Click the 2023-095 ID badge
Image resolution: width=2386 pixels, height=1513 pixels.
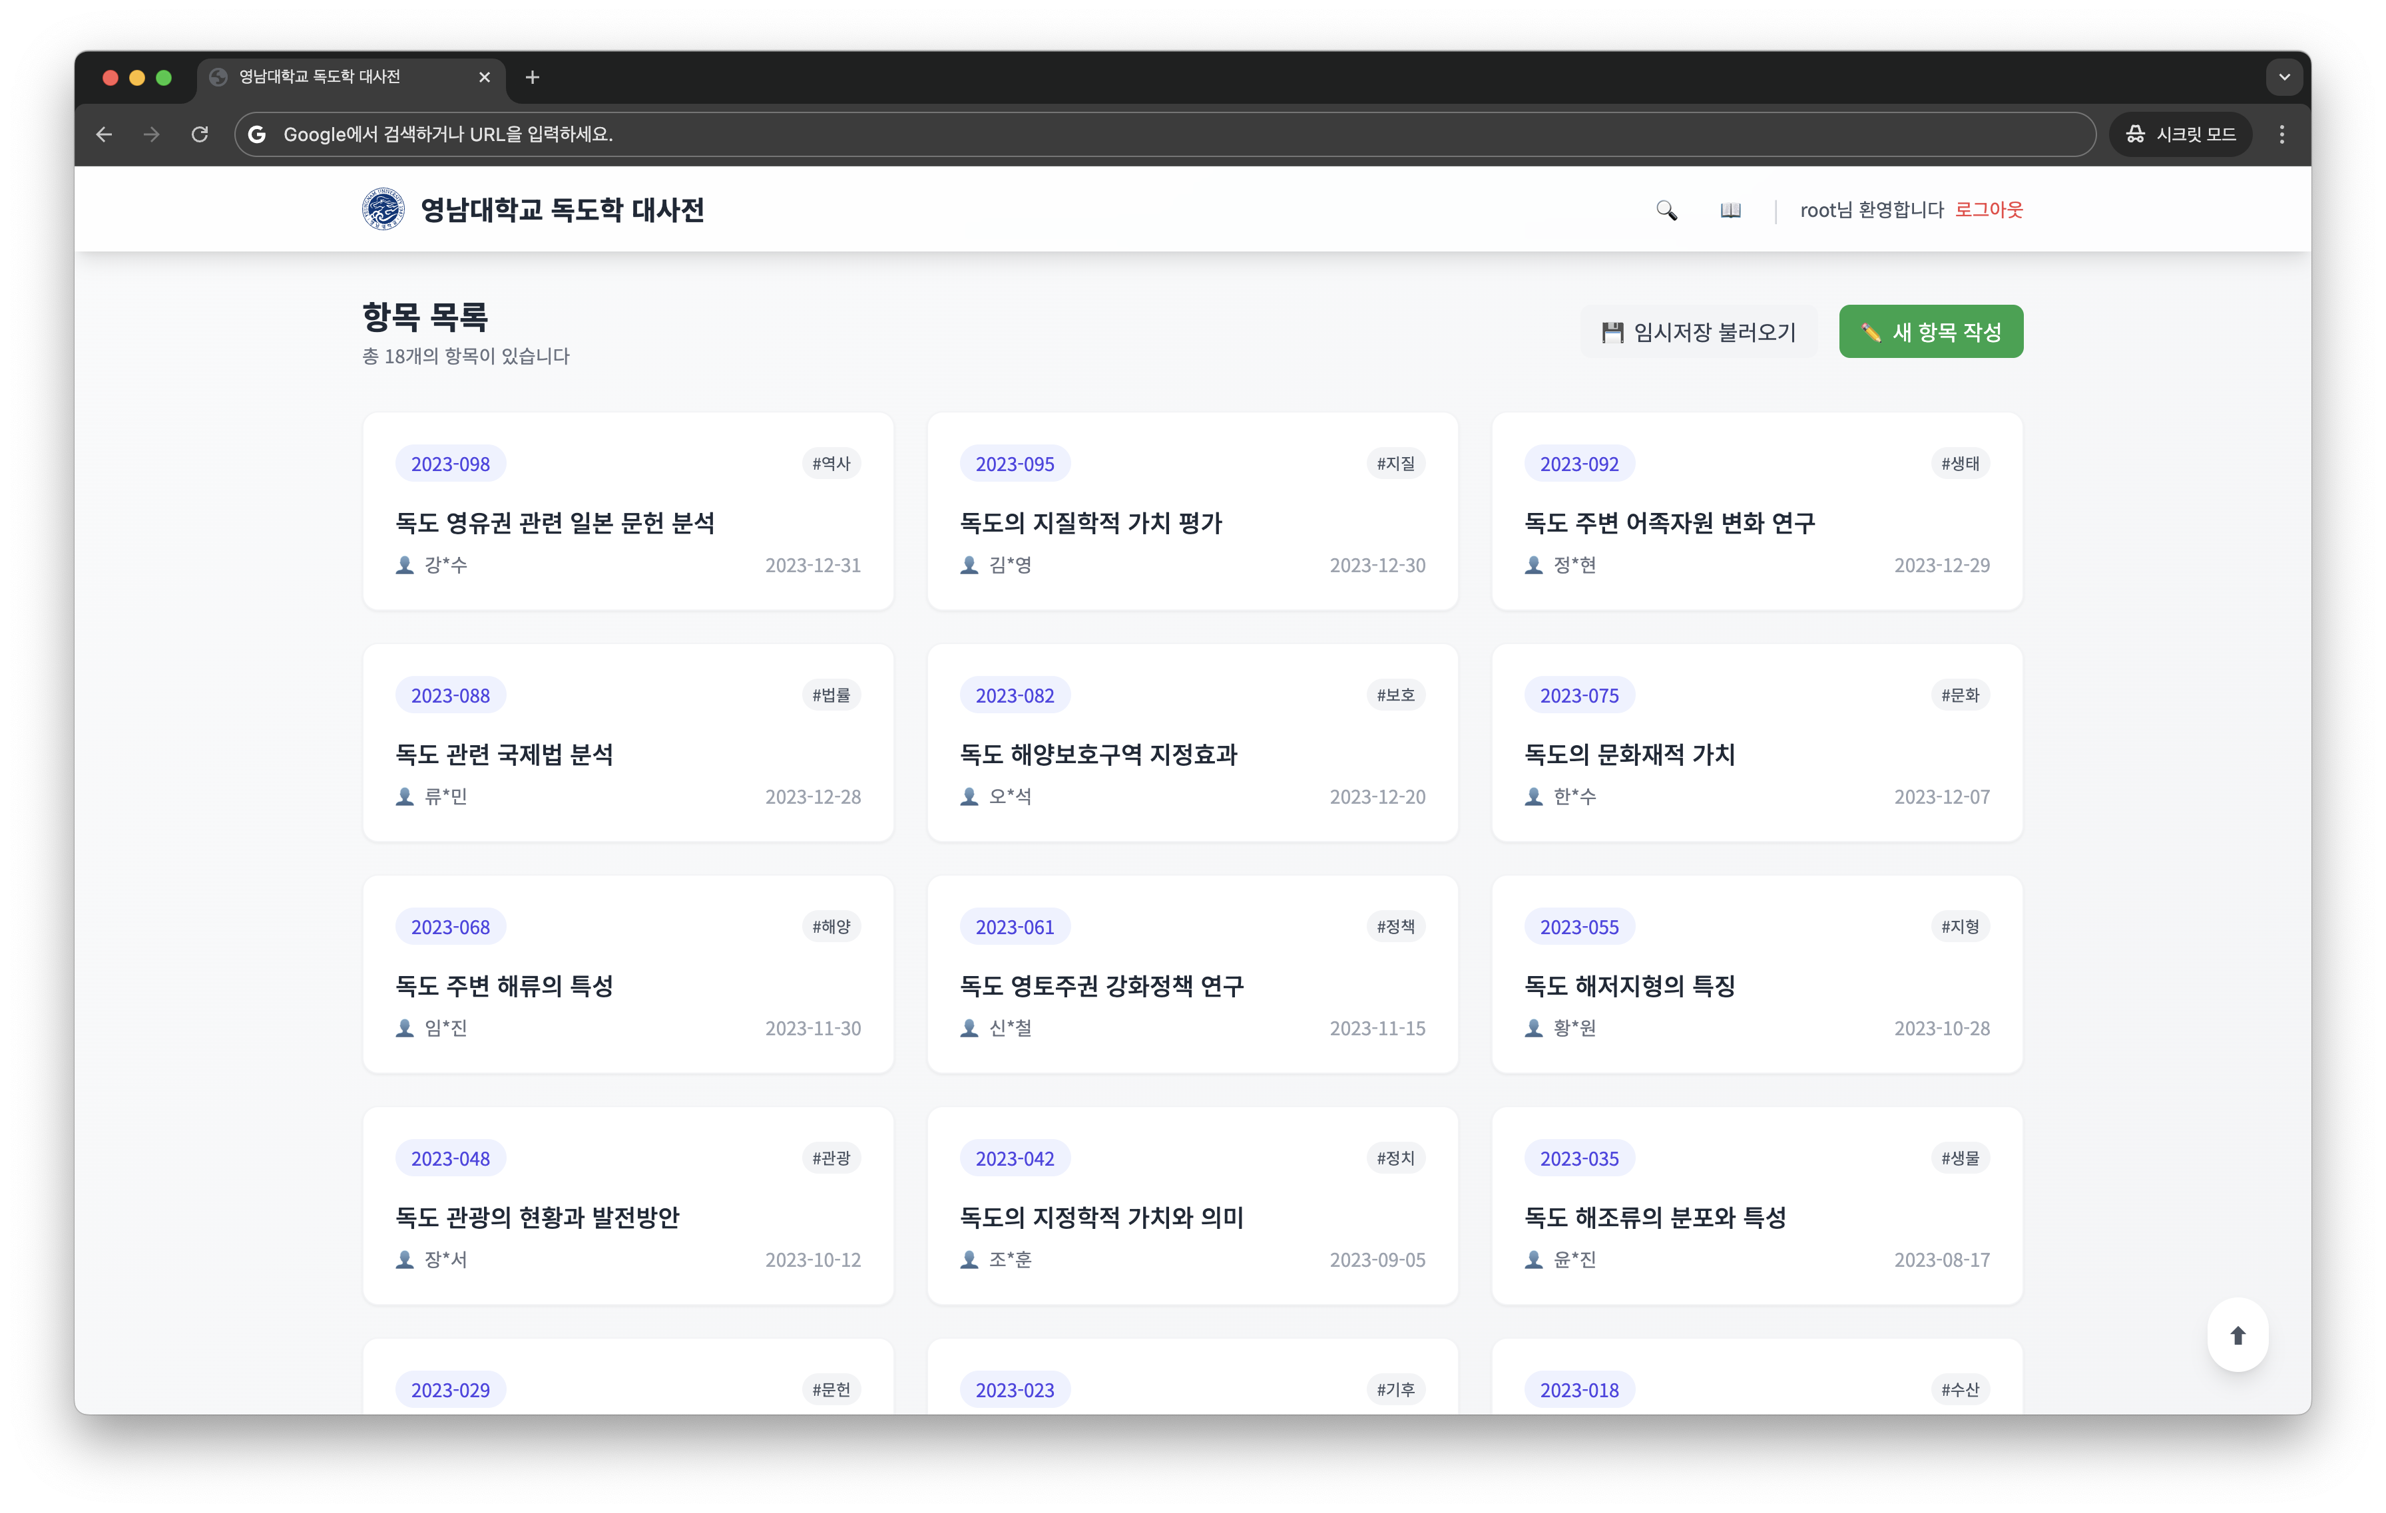click(x=1015, y=464)
